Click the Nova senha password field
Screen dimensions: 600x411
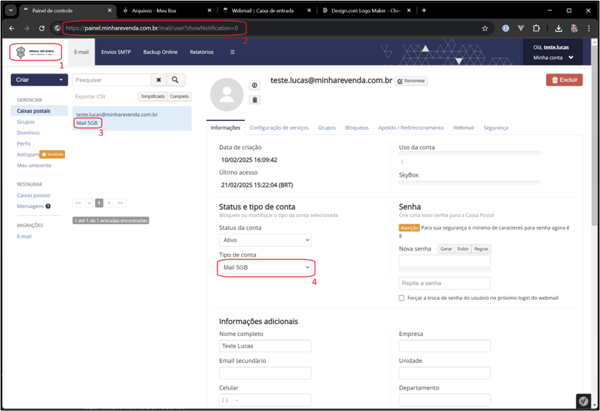coord(444,261)
